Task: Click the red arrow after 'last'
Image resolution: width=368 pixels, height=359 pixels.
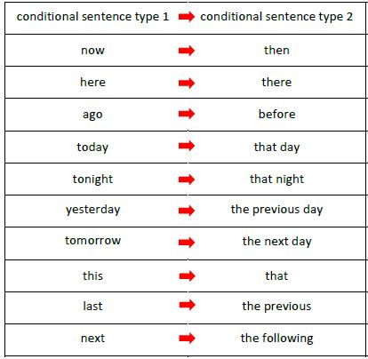Action: pyautogui.click(x=188, y=305)
